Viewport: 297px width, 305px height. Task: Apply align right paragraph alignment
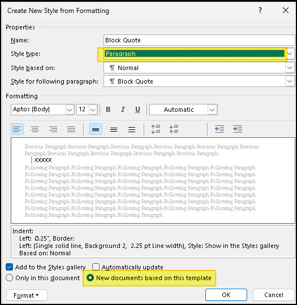(53, 129)
